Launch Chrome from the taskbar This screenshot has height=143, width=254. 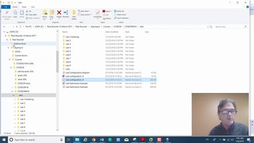[94, 139]
